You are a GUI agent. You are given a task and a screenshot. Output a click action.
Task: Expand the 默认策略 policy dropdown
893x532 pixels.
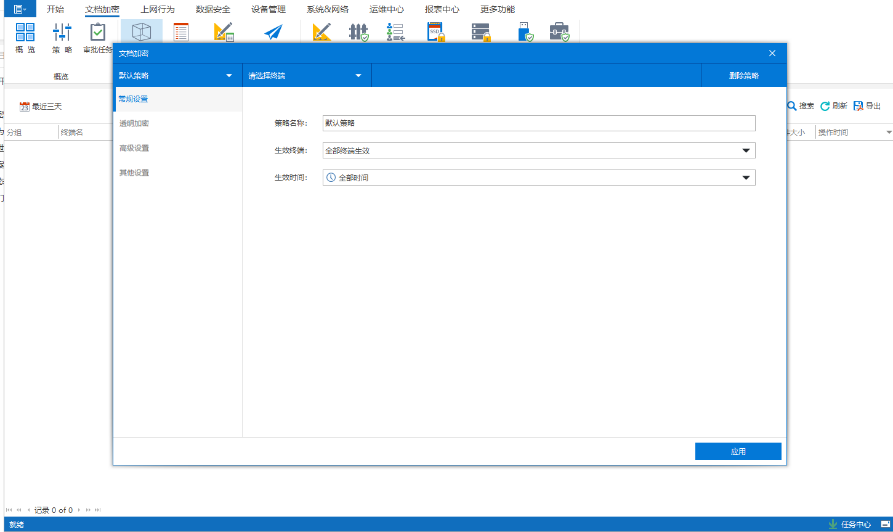[x=229, y=76]
